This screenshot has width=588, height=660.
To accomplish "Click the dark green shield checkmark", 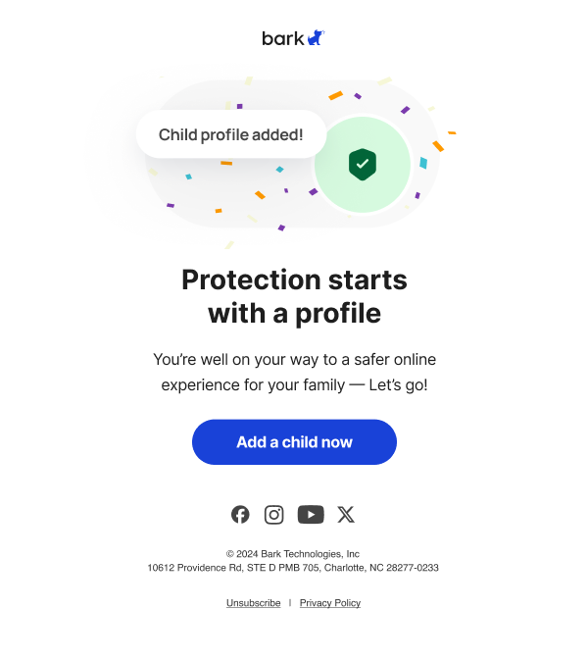I will [363, 164].
